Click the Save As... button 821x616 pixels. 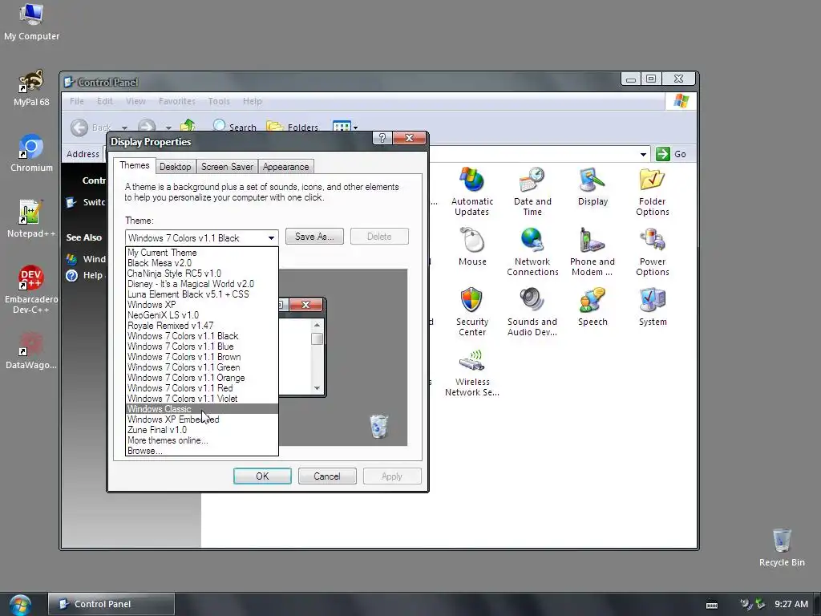(x=314, y=237)
